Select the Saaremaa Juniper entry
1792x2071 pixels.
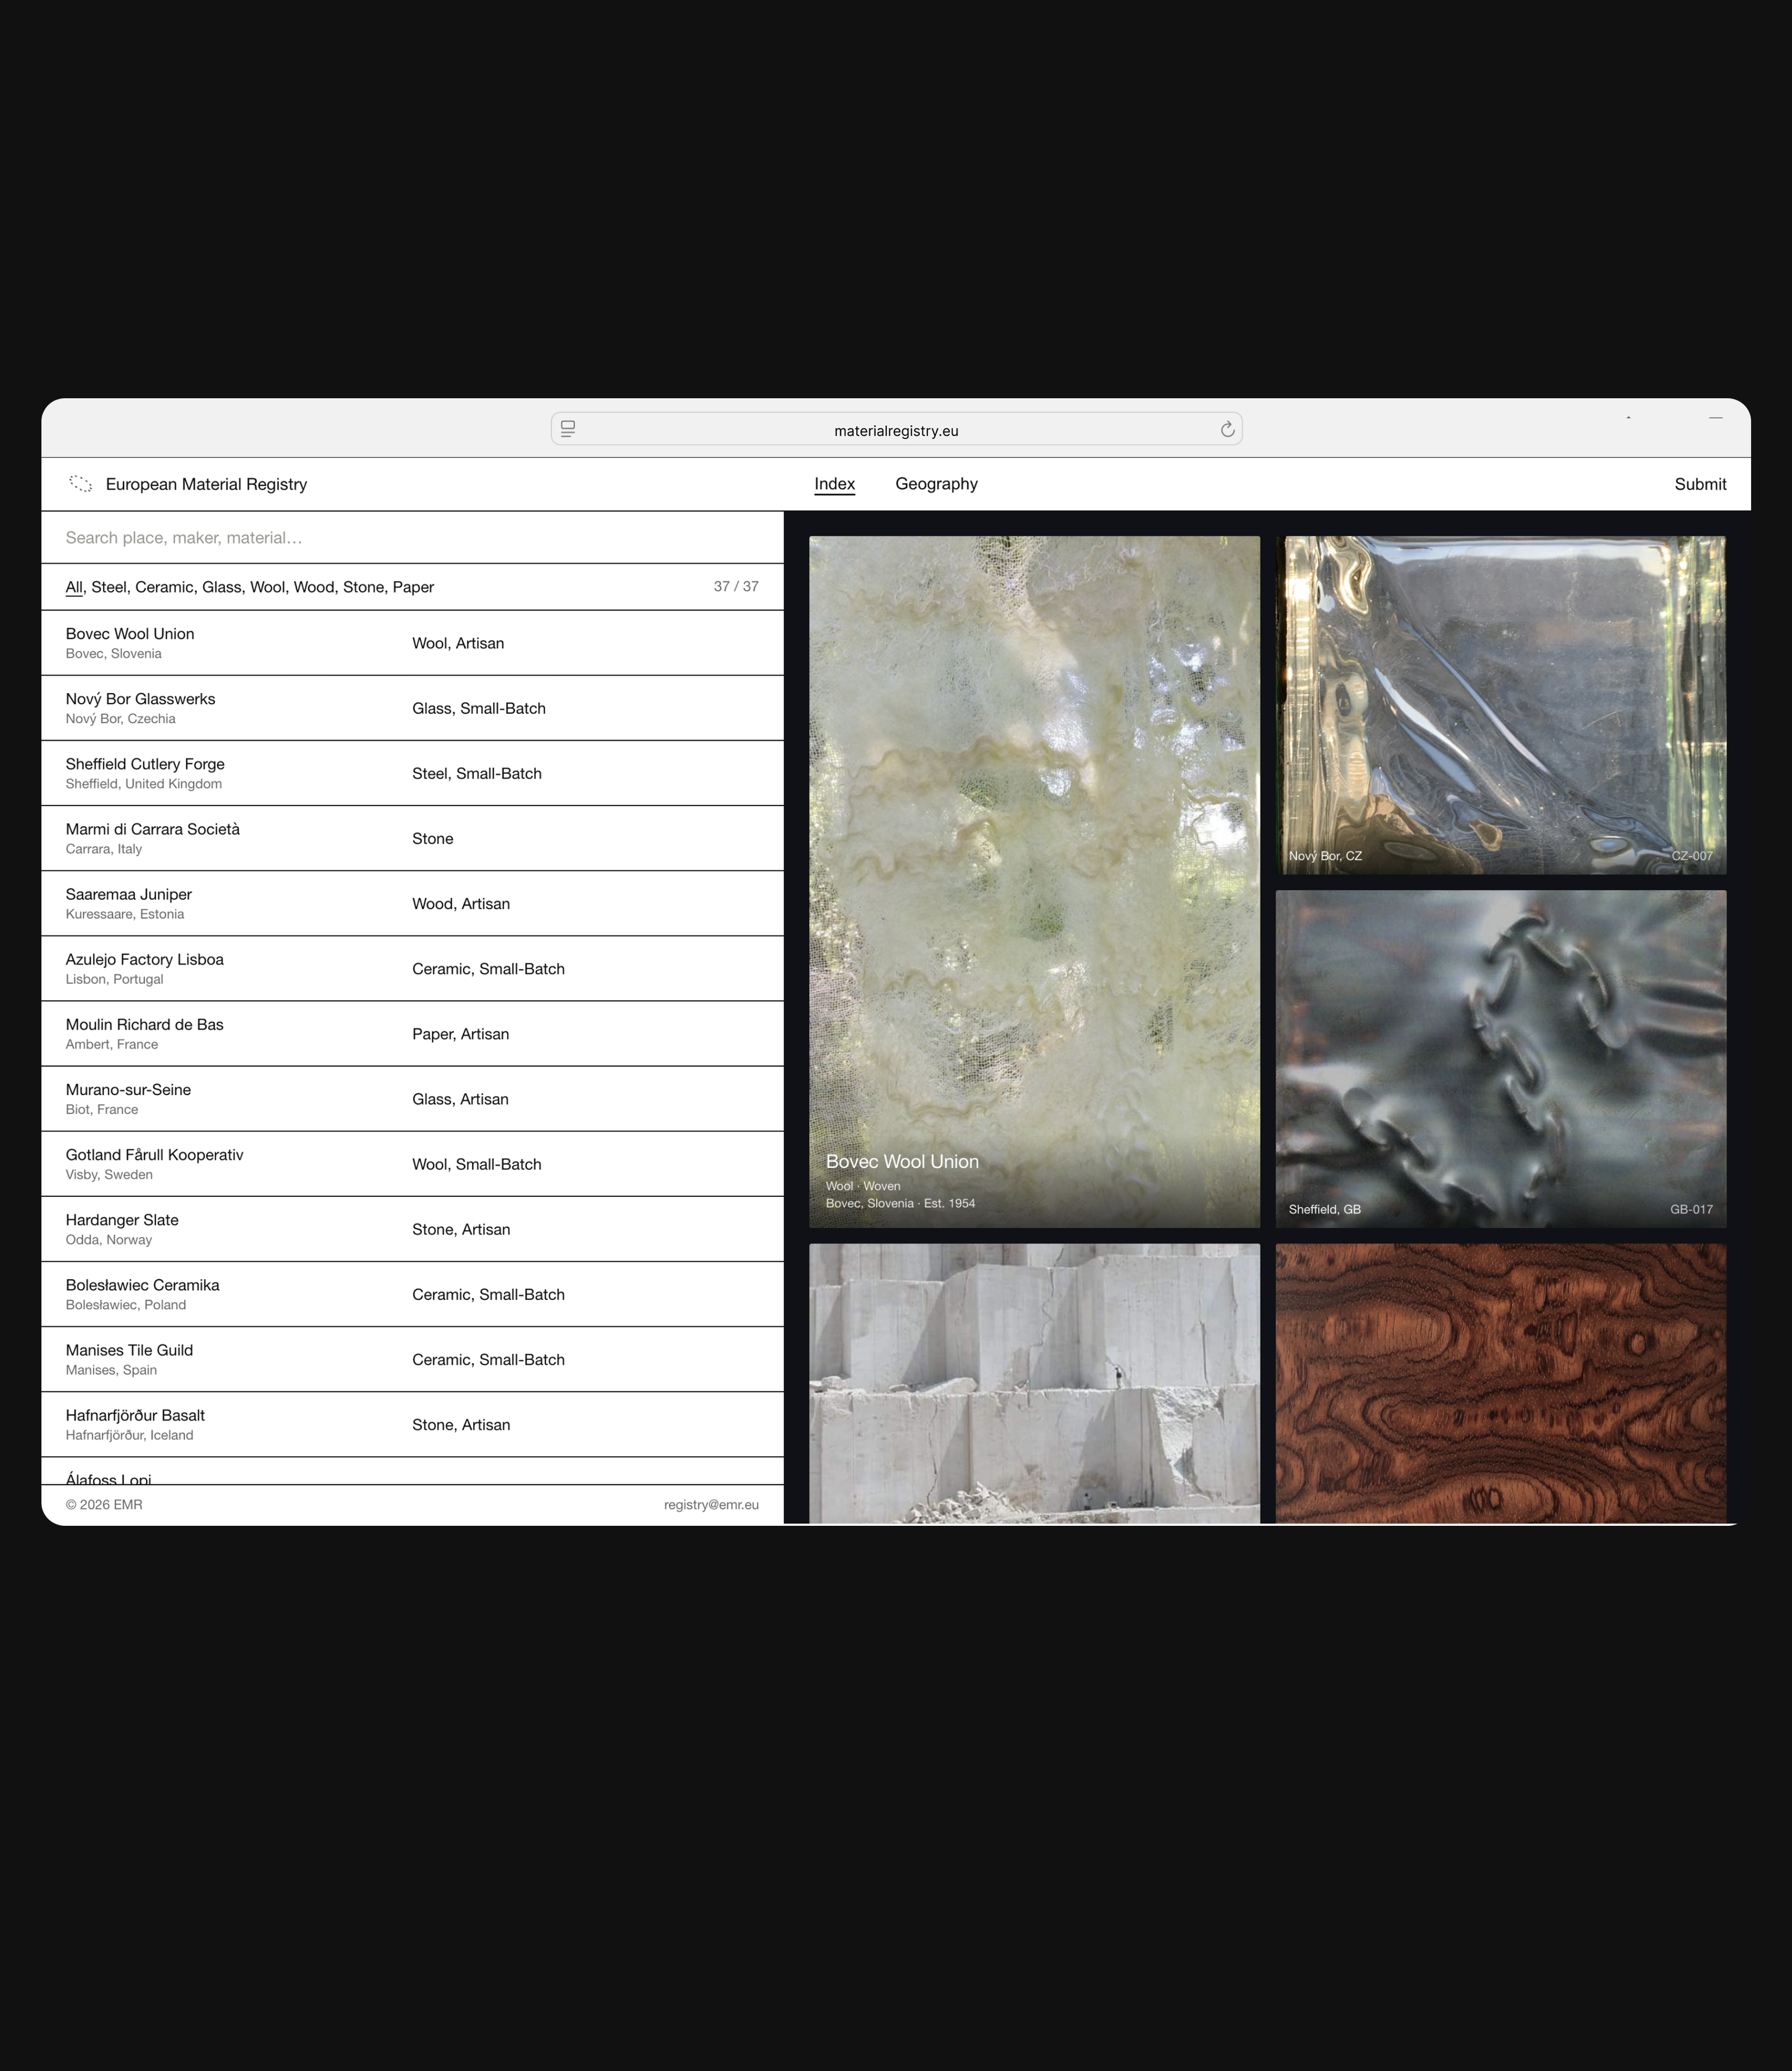pyautogui.click(x=412, y=903)
